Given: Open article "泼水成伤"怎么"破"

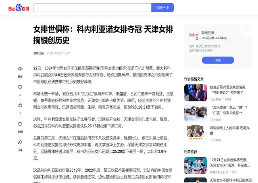Looking at the screenshot, I should (x=229, y=110).
